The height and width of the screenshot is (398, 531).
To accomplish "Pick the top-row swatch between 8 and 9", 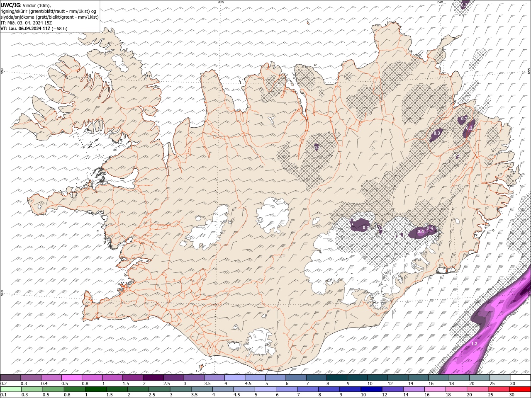I will [x=337, y=377].
